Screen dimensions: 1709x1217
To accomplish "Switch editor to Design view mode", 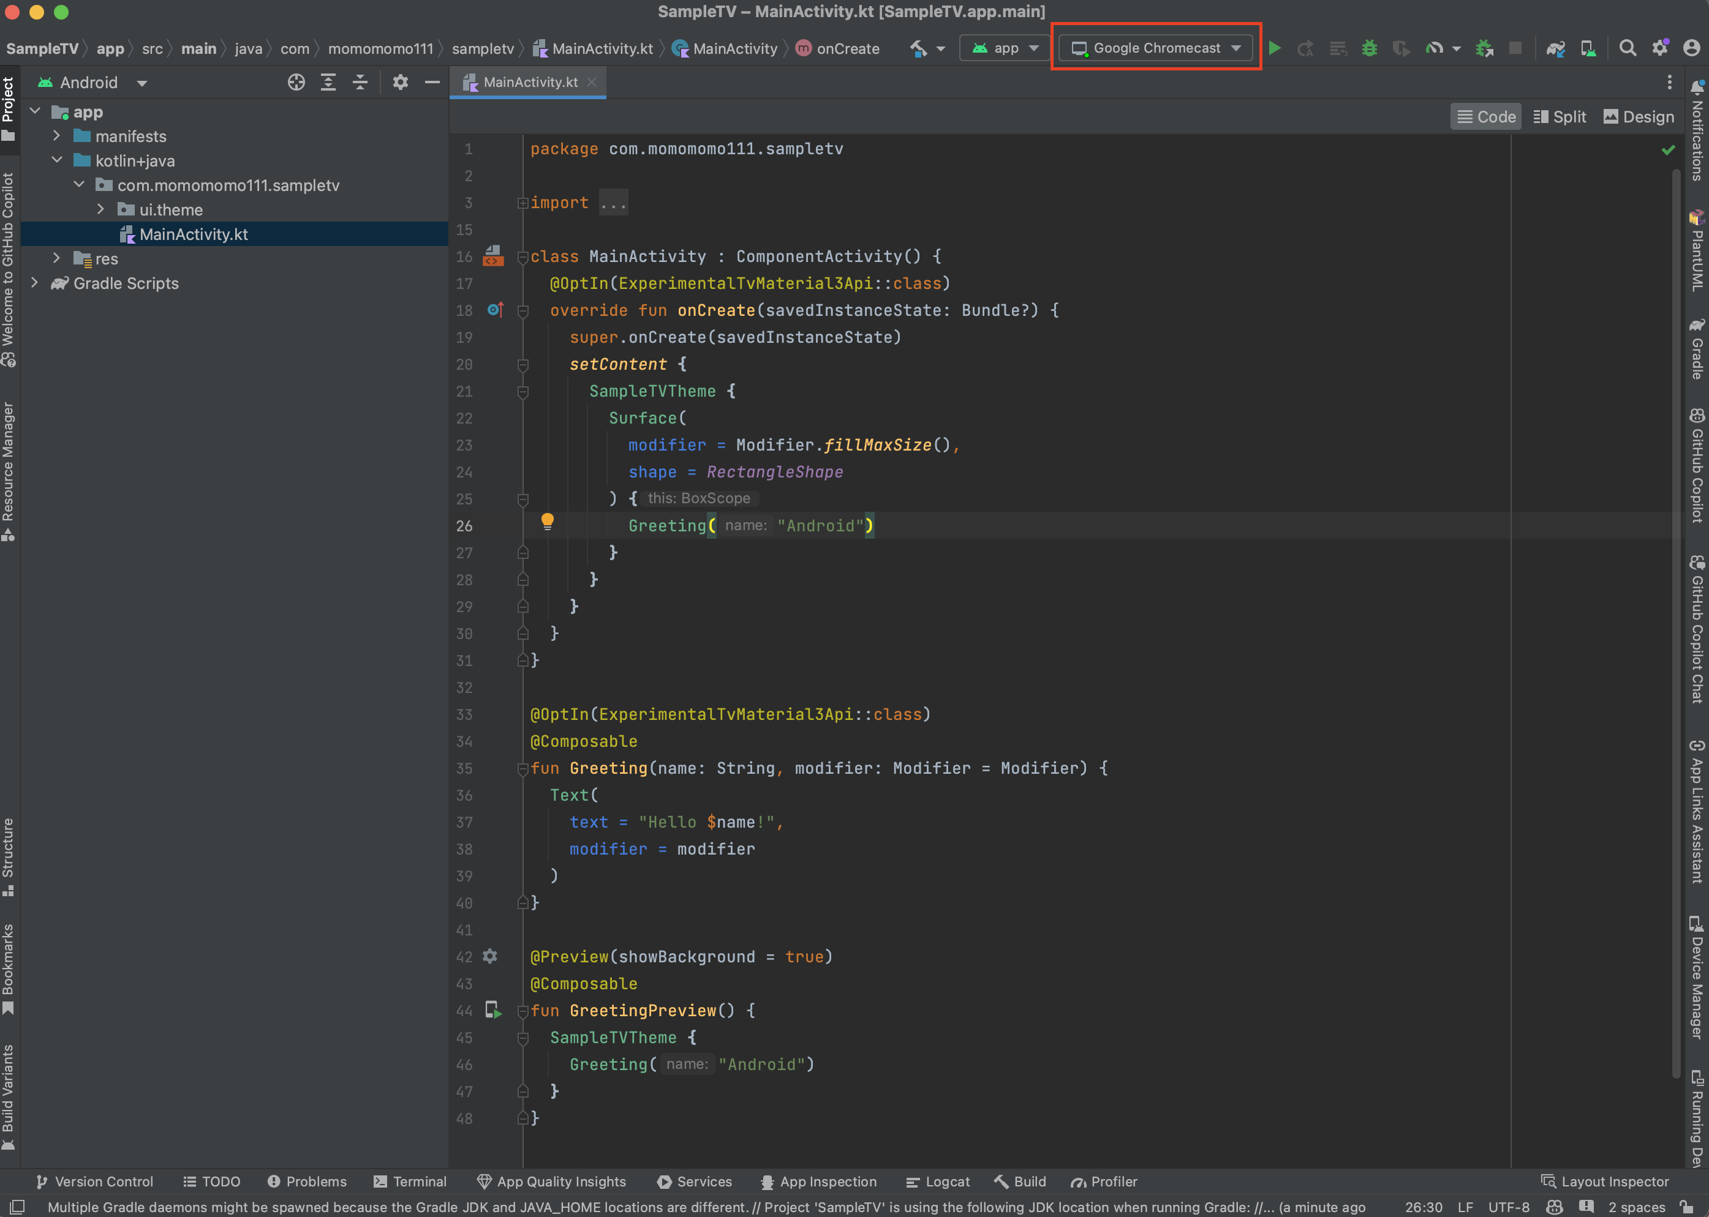I will [x=1639, y=117].
